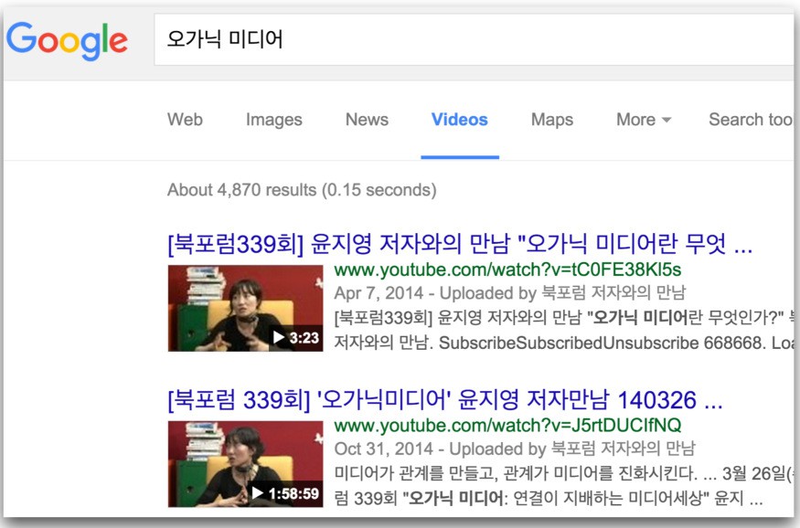Click the search box containing 오가닉 미디어
This screenshot has height=528, width=800.
click(457, 39)
